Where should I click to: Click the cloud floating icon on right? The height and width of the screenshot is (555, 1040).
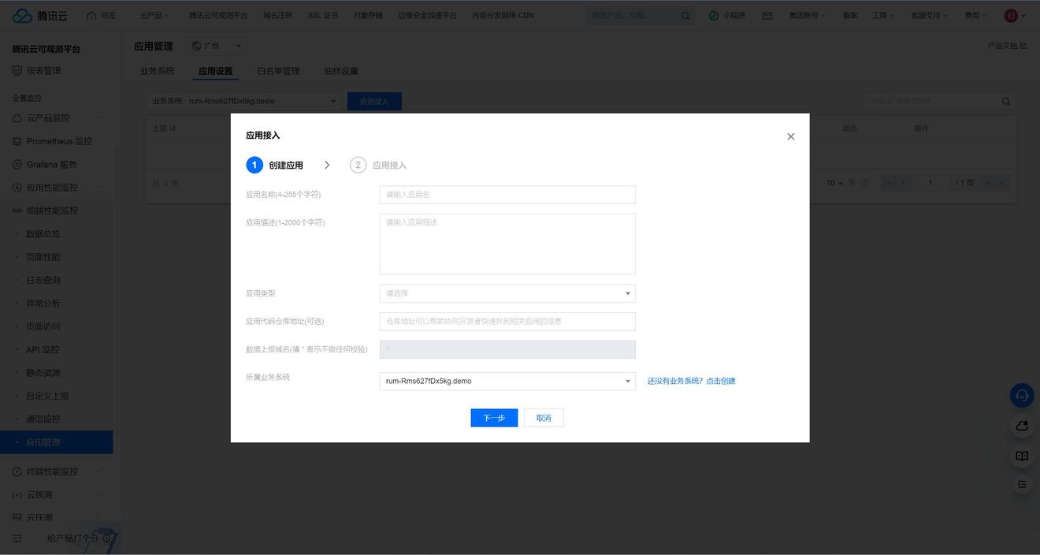point(1022,426)
